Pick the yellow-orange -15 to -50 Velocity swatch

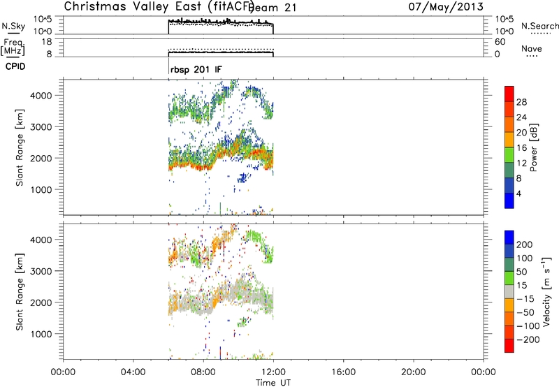(509, 305)
